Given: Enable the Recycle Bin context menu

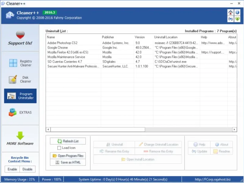Looking at the screenshot, I should coord(12,169).
